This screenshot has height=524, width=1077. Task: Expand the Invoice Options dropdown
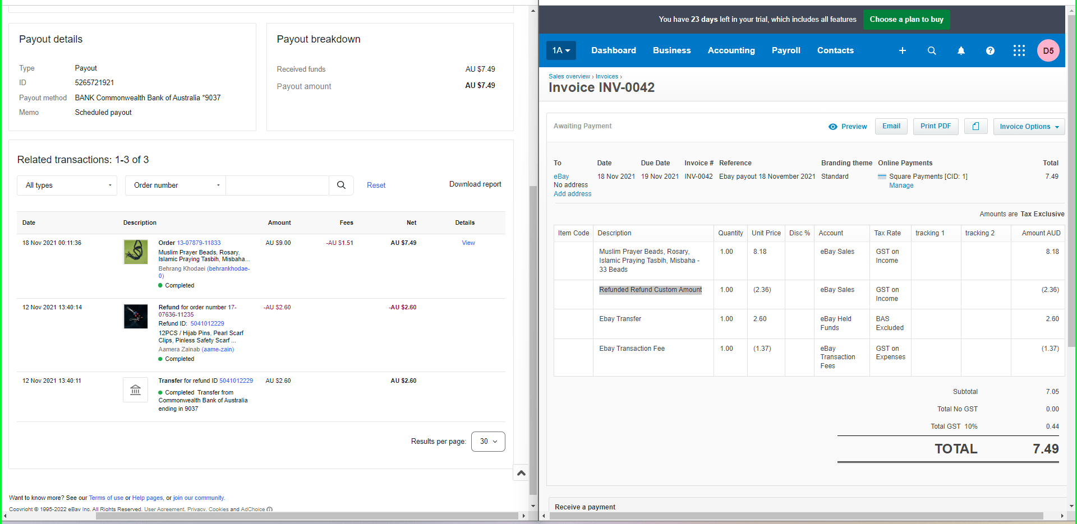(x=1029, y=127)
